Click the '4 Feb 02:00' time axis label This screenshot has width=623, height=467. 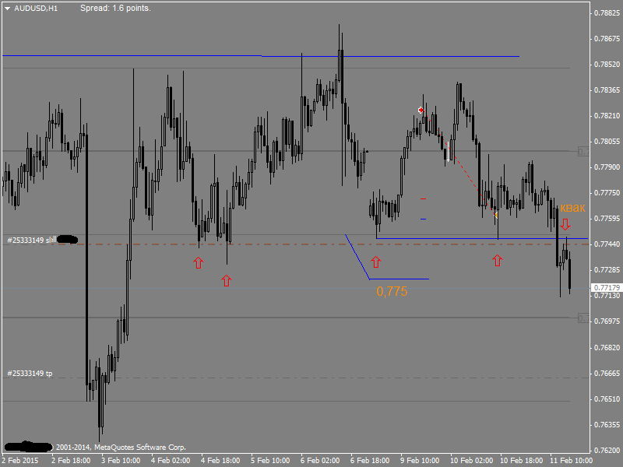pyautogui.click(x=171, y=461)
